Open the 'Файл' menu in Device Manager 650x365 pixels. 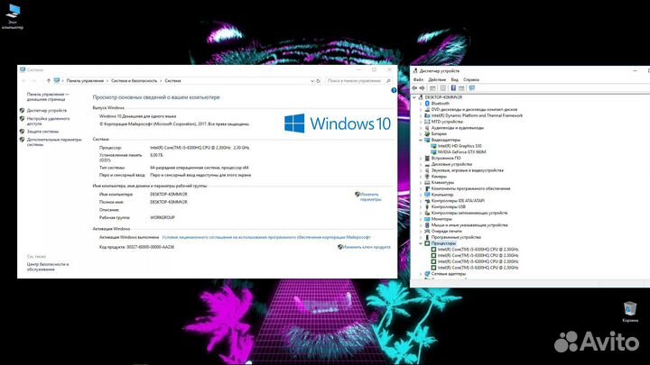(x=419, y=78)
